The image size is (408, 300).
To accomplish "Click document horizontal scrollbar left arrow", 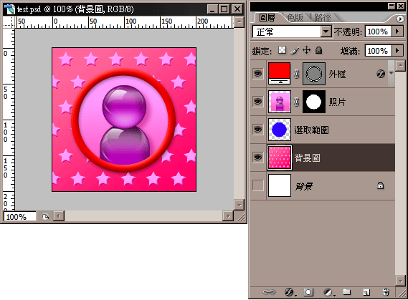I will tap(59, 216).
